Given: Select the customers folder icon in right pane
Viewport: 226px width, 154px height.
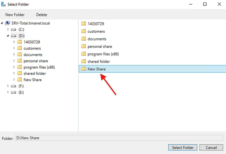Looking at the screenshot, I should coord(83,31).
